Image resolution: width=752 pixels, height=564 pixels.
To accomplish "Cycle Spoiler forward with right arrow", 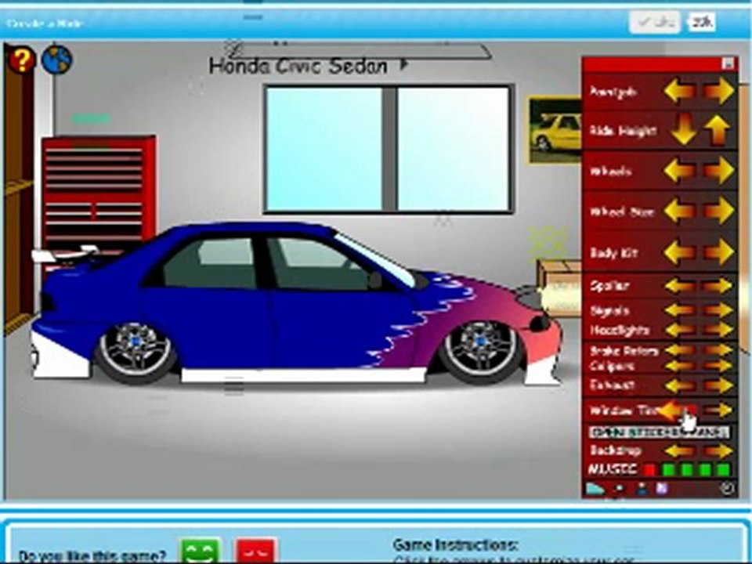I will coord(719,286).
